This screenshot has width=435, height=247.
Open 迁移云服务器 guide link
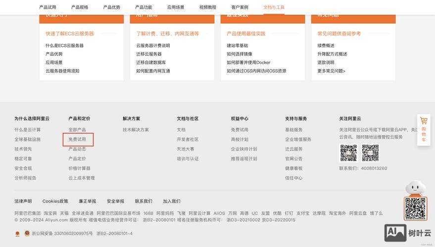point(148,54)
